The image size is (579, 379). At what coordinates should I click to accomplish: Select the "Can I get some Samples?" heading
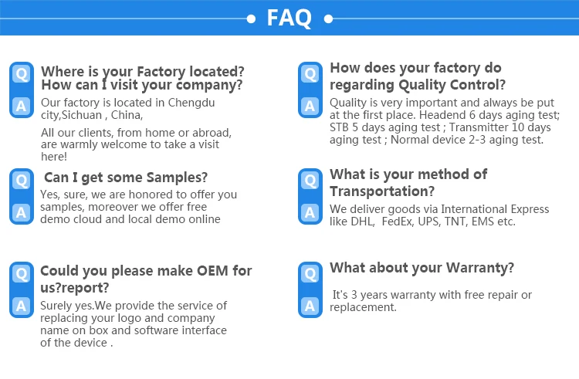click(x=126, y=178)
